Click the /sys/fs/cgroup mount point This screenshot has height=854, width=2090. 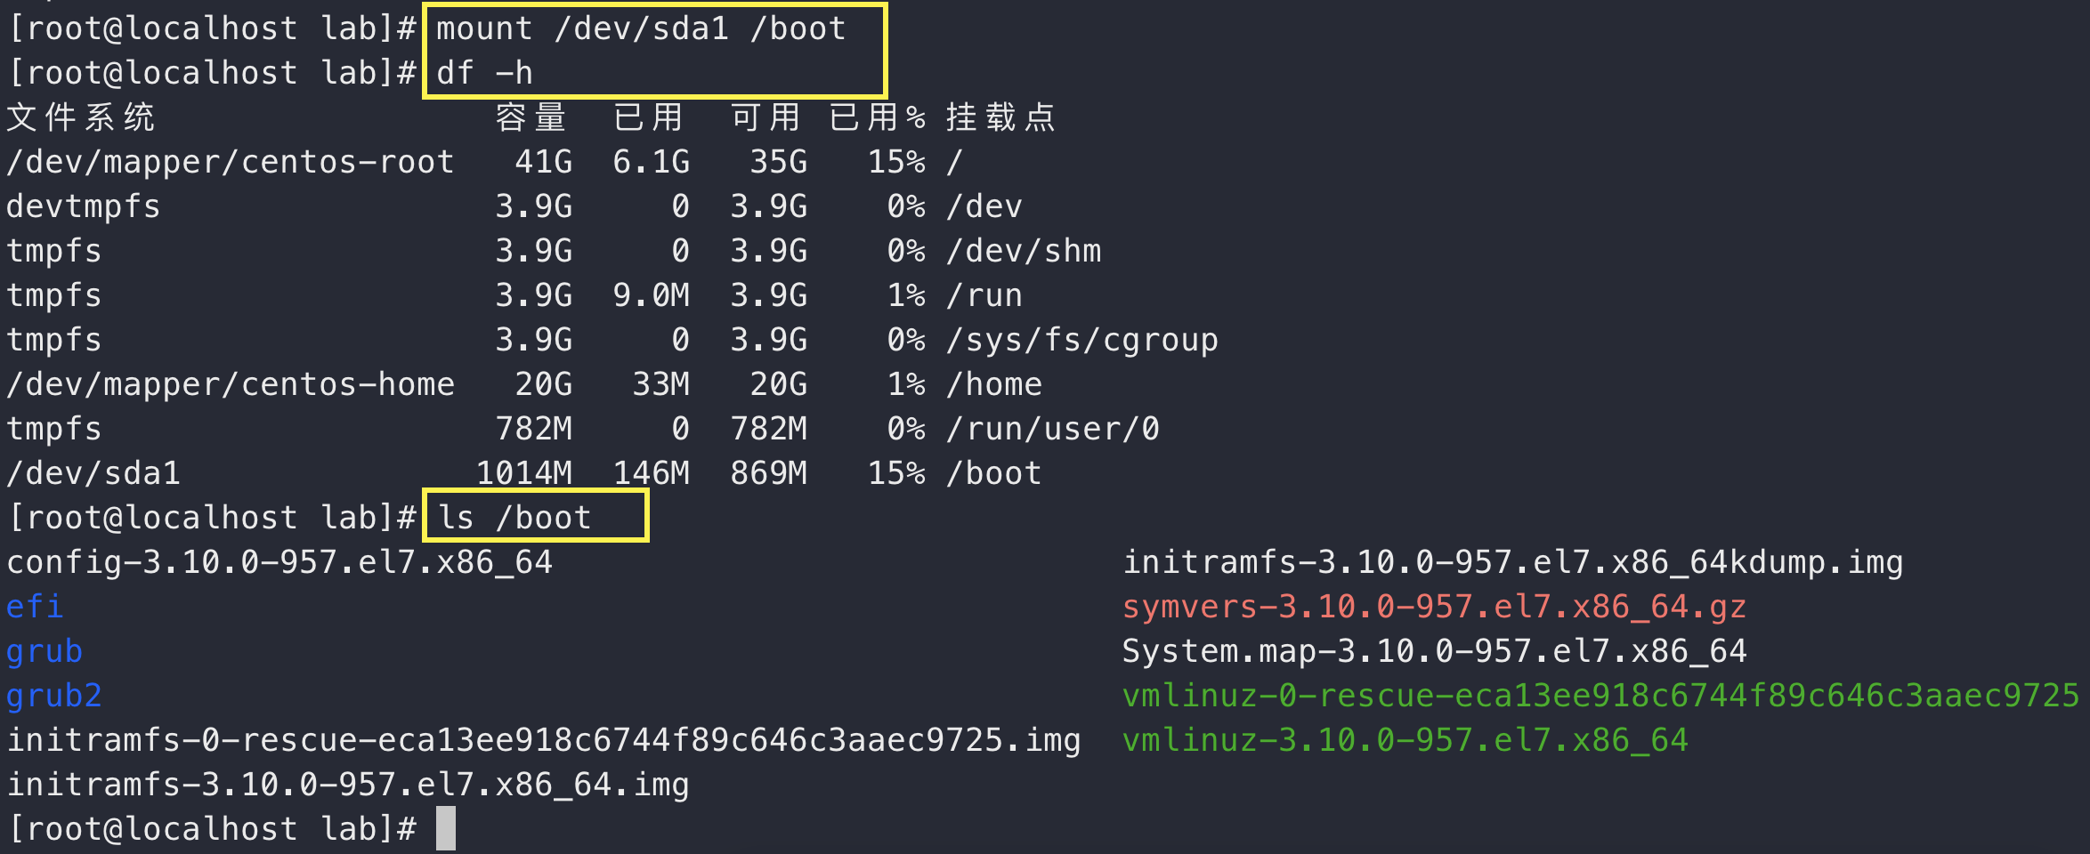click(1082, 340)
